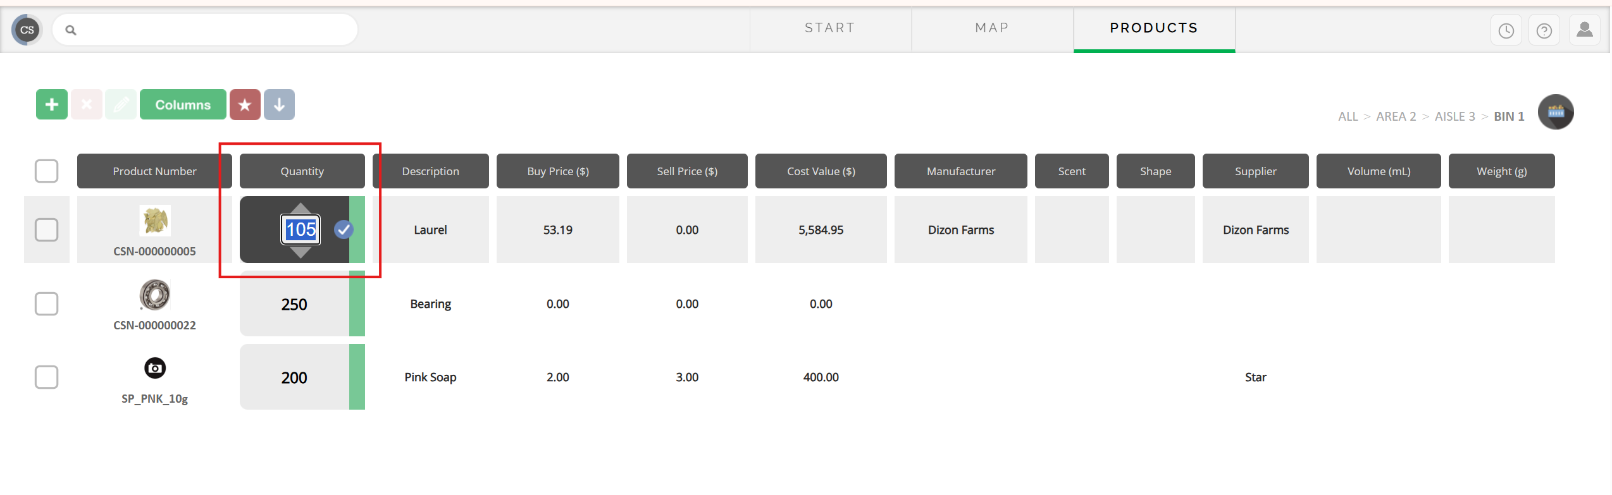Open the user account profile icon

click(x=1584, y=30)
